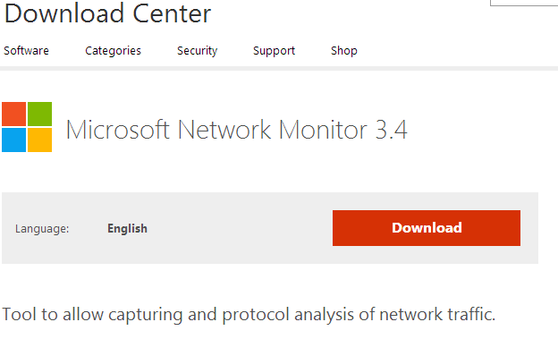Open the Software menu
Image resolution: width=558 pixels, height=356 pixels.
(x=26, y=51)
